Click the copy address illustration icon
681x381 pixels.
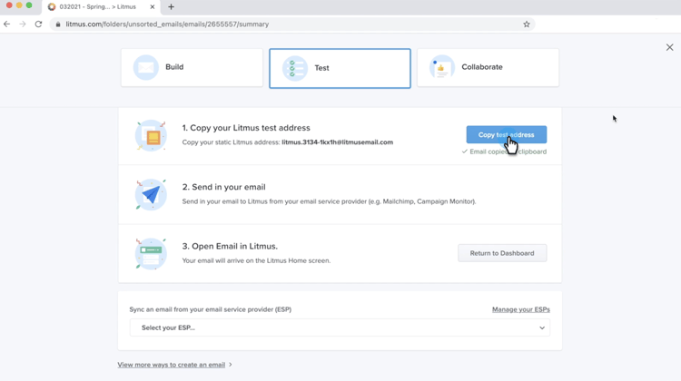coord(151,136)
